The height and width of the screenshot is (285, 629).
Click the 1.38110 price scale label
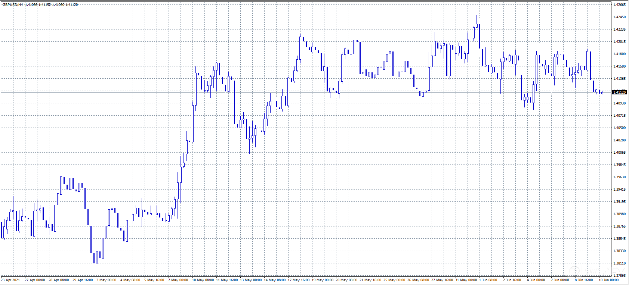[619, 263]
